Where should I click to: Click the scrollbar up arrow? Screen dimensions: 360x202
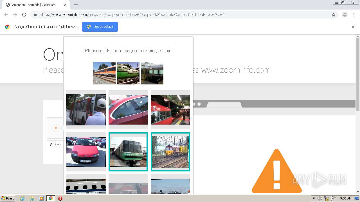358,36
